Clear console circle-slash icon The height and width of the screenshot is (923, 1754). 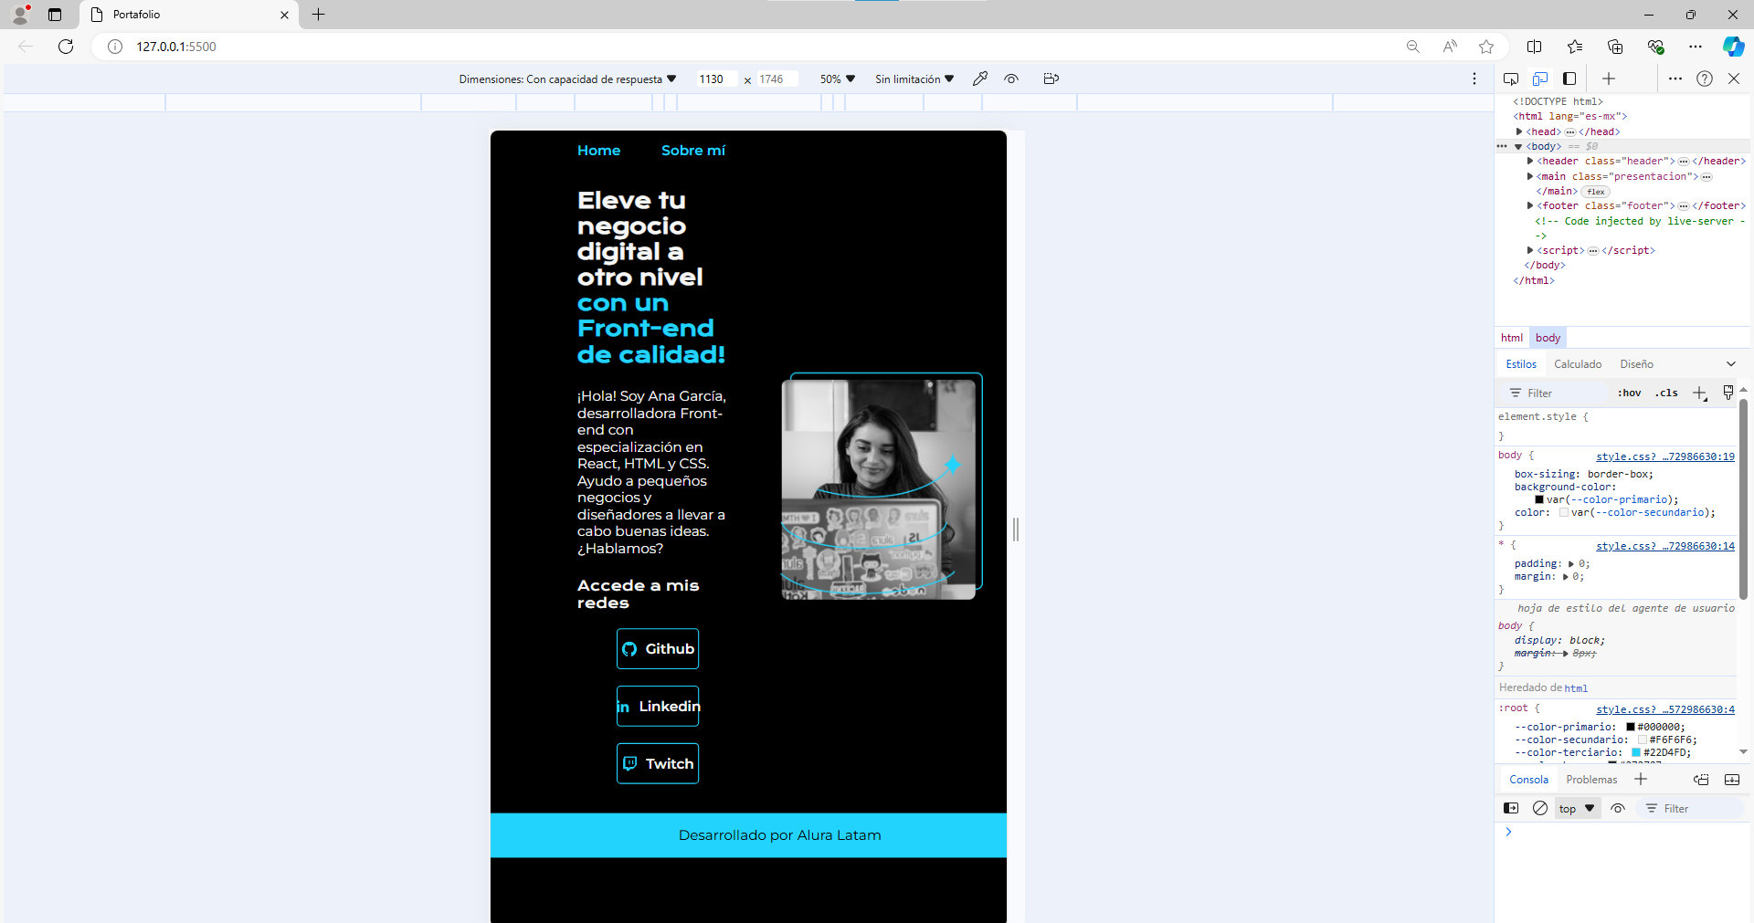point(1540,808)
